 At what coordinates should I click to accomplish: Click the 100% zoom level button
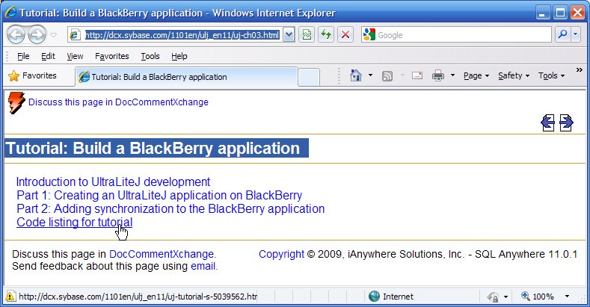538,297
